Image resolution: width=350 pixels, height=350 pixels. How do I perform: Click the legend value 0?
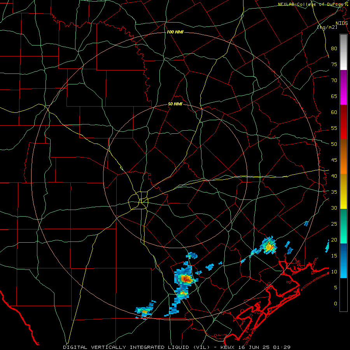tap(336, 304)
